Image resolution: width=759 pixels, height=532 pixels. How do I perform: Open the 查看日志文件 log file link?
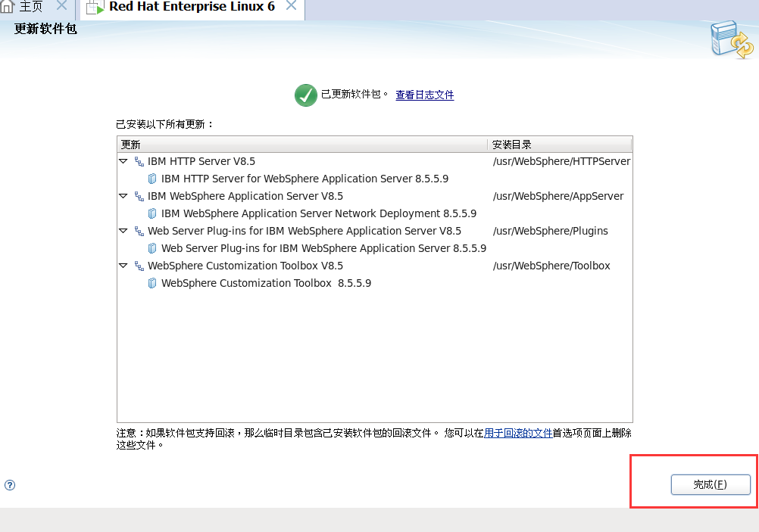click(x=424, y=95)
